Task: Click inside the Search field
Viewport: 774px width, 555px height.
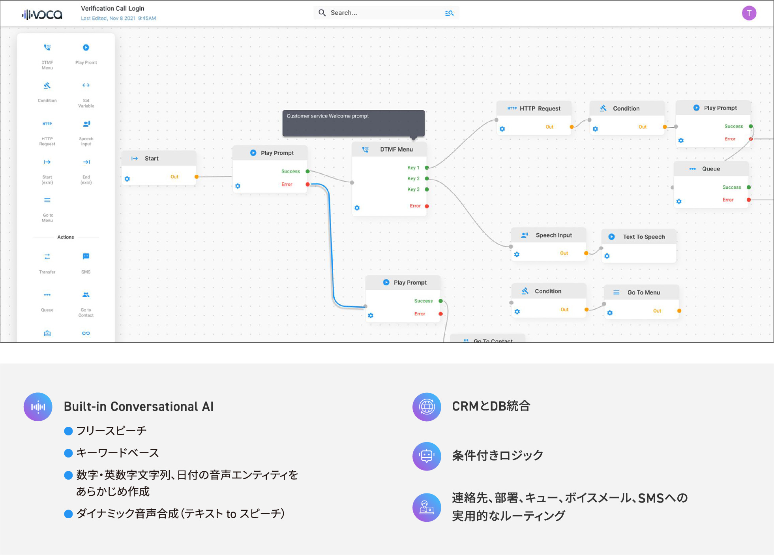Action: pos(386,13)
